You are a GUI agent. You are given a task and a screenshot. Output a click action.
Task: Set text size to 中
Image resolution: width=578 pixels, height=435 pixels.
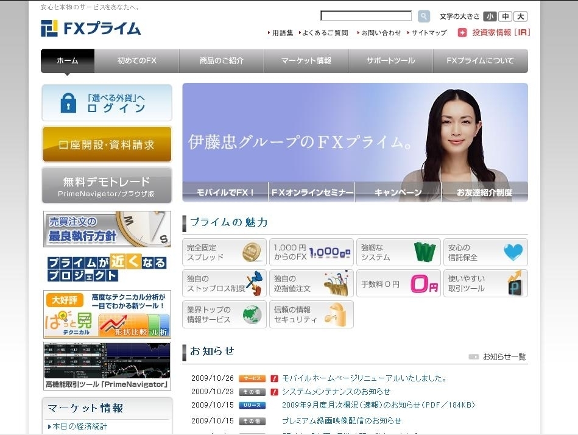(506, 16)
